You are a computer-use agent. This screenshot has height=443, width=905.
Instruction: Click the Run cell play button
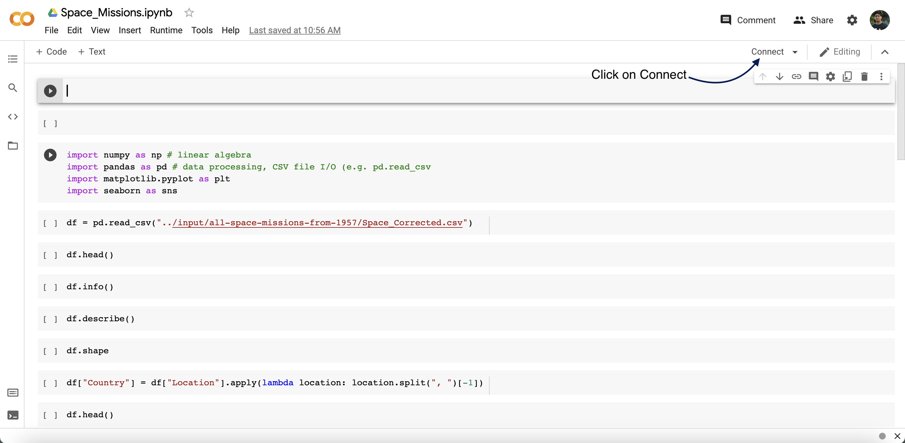point(50,90)
